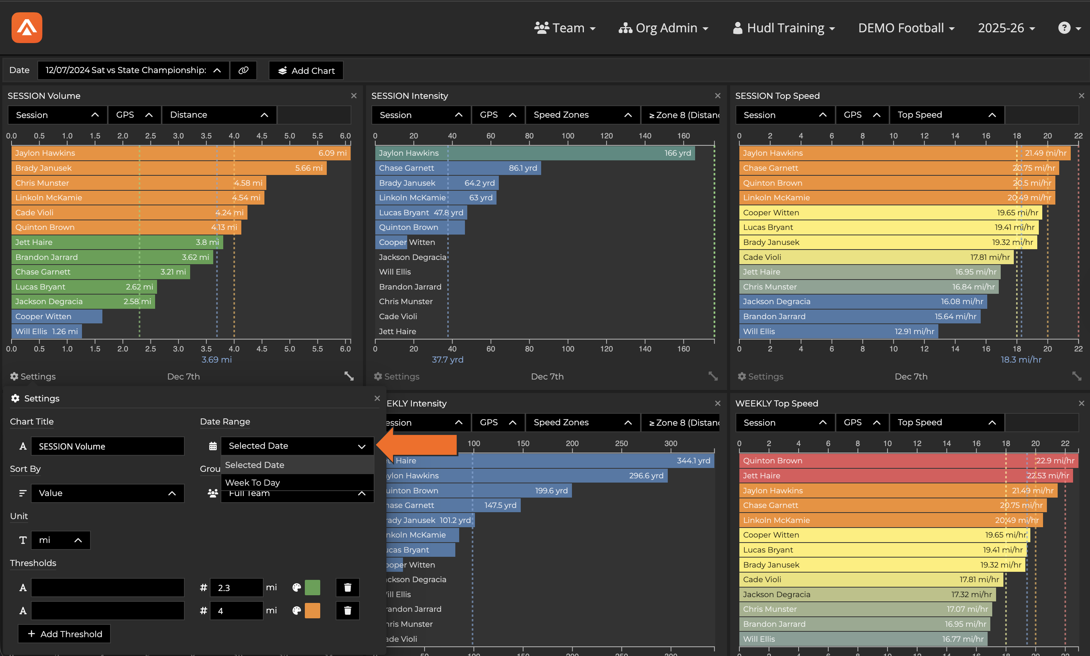Open the link icon next to the date selector

[243, 70]
